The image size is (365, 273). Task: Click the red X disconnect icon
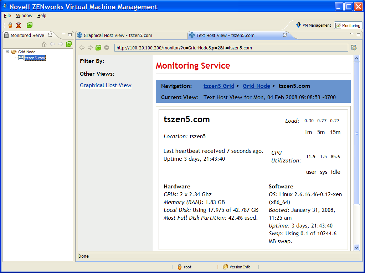tap(19, 25)
